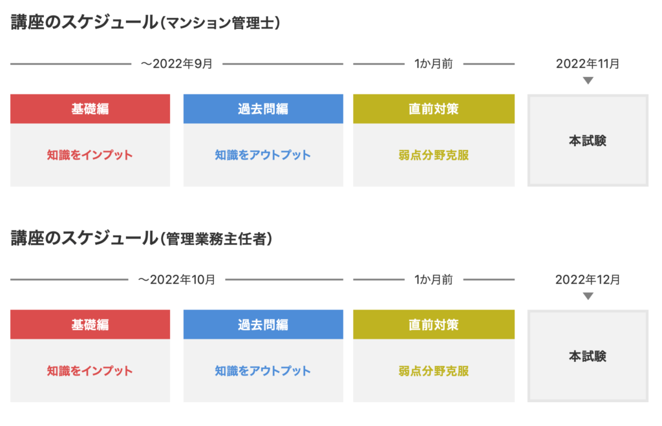Click 本試験 box in 管理業務主任者 schedule
Screen dimensions: 662x426
(588, 356)
